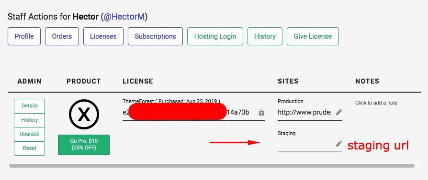Reset the license with the Reset button

coord(30,148)
